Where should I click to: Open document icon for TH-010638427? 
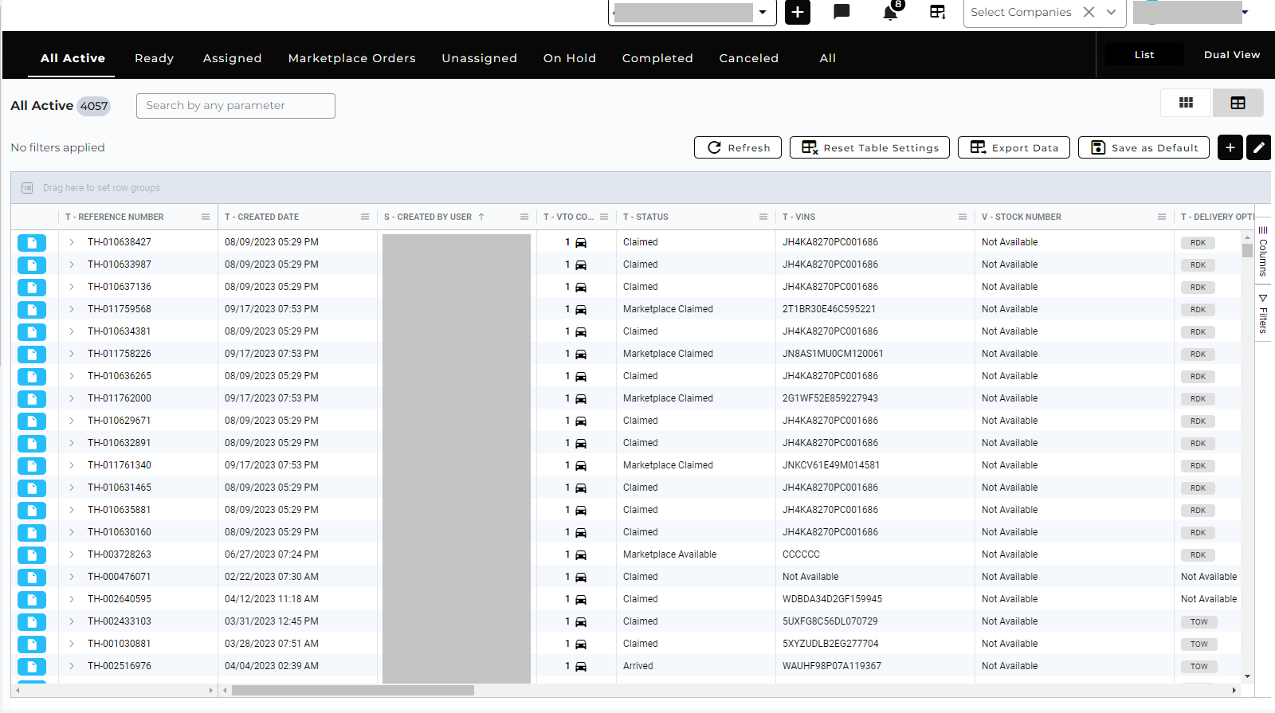32,243
